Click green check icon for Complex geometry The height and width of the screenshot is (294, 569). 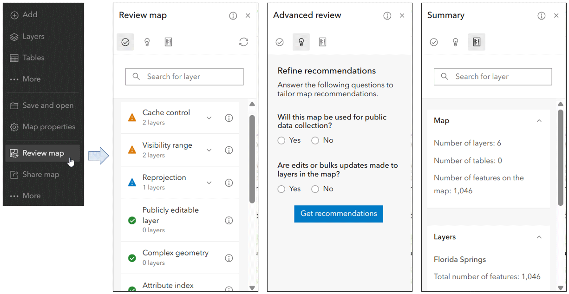pos(132,258)
